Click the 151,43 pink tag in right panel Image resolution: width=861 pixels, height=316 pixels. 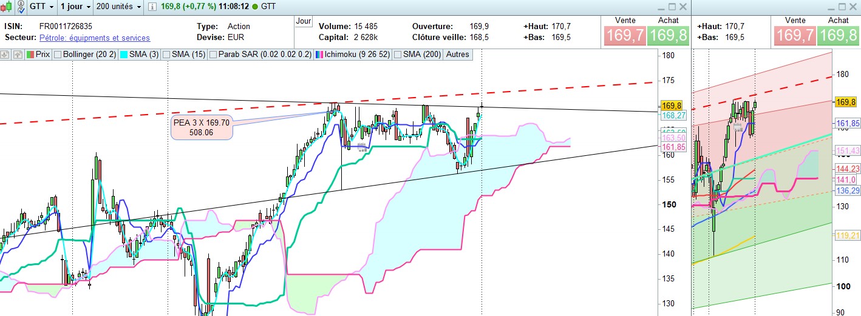tap(848, 150)
